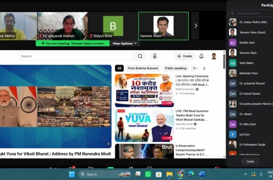273x180 pixels.
Task: Select Dr. Ankur Nehra (Me) in participants
Action: point(250,22)
